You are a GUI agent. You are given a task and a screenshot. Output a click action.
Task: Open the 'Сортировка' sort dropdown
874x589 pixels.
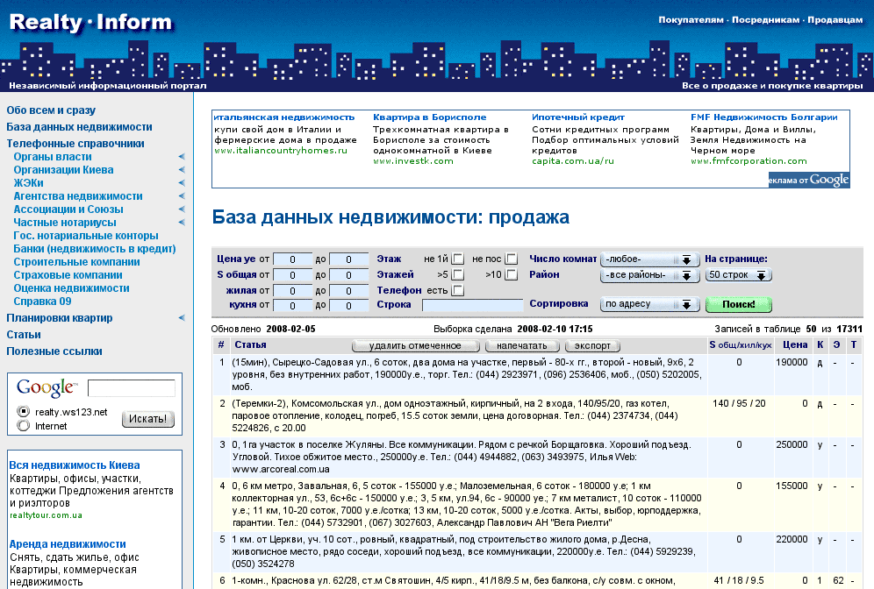point(648,304)
